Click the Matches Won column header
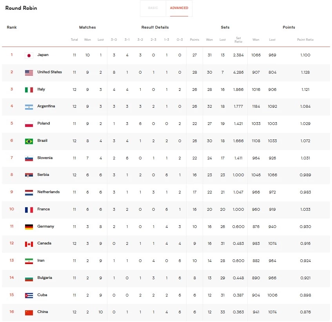The width and height of the screenshot is (332, 322). coord(87,40)
